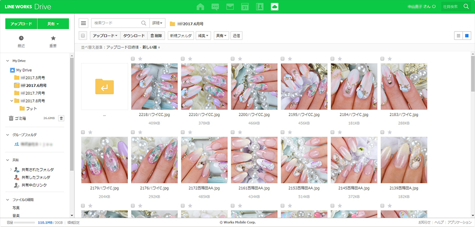Viewport: 475px width, 227px height.
Task: Select the 2017.5月号 folder in tree
Action: point(30,78)
